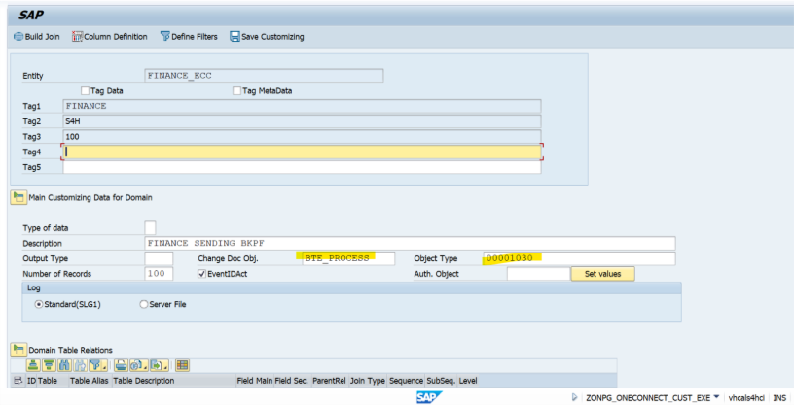Click the Auth. Object input field
Image resolution: width=794 pixels, height=405 pixels.
point(537,275)
